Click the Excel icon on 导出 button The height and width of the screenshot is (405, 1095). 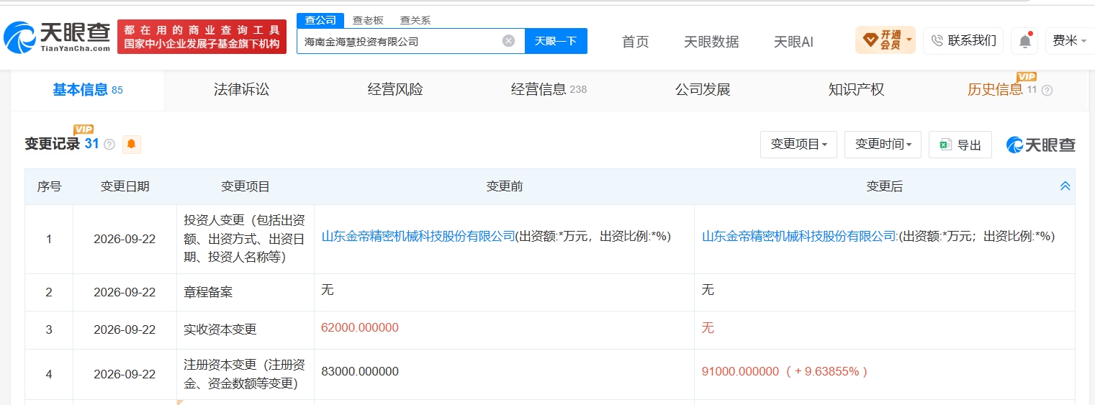[945, 145]
